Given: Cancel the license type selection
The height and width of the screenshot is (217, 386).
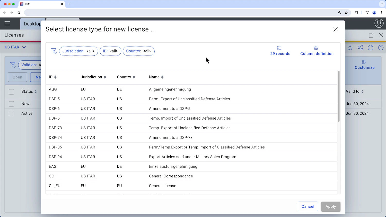Looking at the screenshot, I should (308, 206).
